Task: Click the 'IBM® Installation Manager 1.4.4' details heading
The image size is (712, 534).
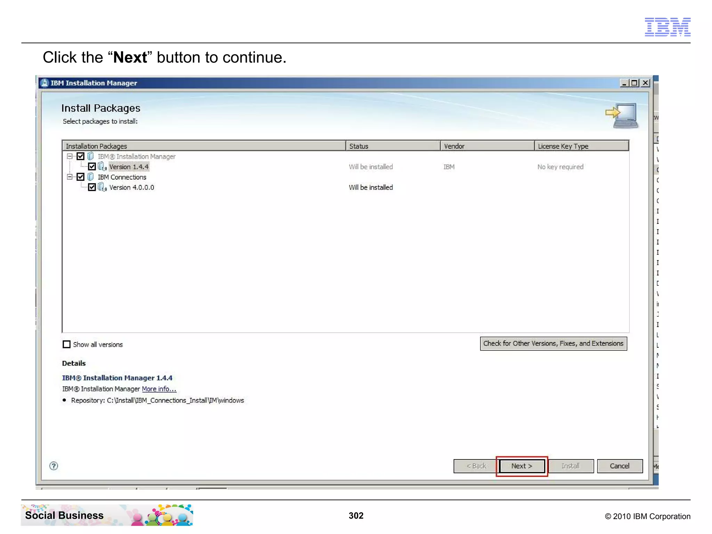Action: click(x=117, y=378)
